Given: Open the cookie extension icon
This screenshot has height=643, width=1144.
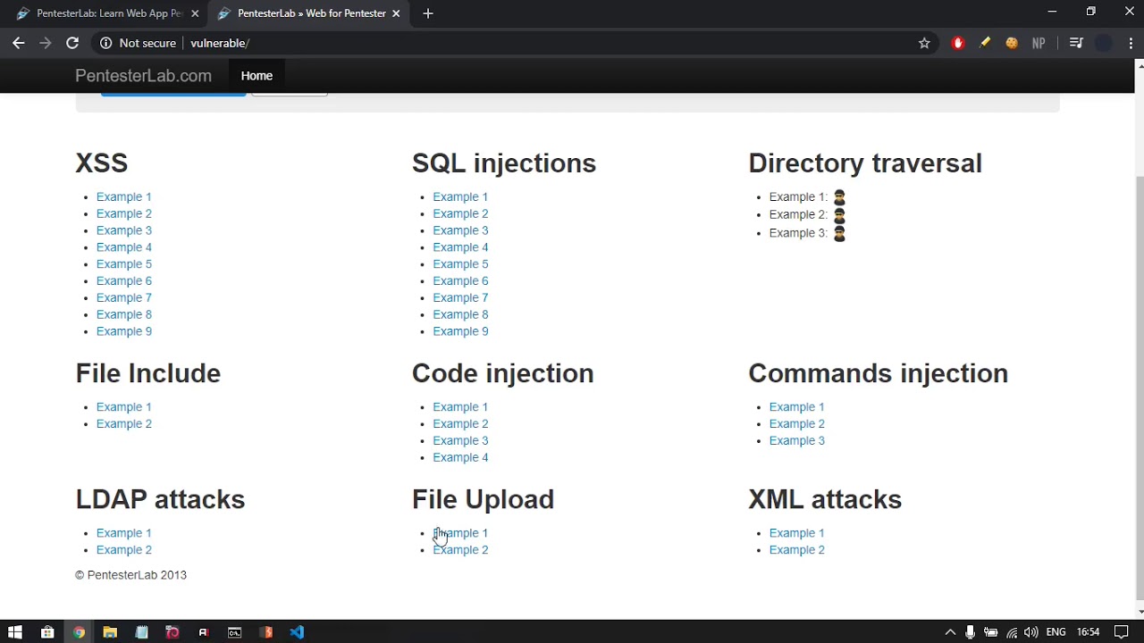Looking at the screenshot, I should [1012, 43].
